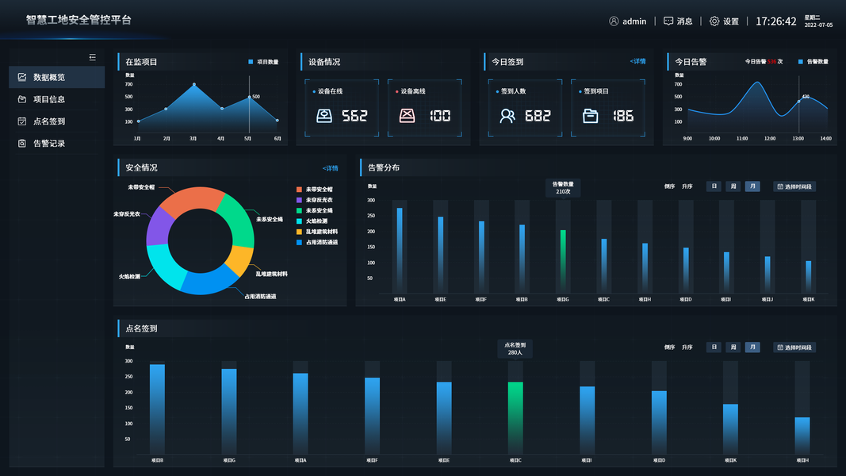846x476 pixels.
Task: Click the 点名签到 calendar-check icon in sidebar
Action: [22, 121]
